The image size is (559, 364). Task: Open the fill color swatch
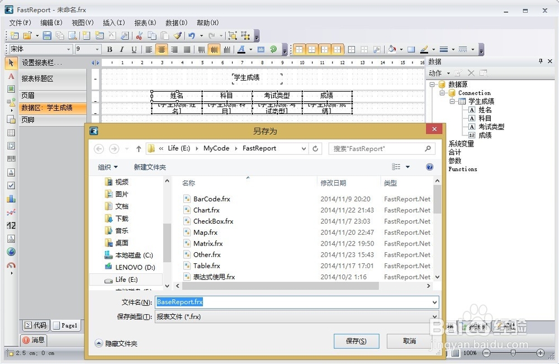[391, 49]
